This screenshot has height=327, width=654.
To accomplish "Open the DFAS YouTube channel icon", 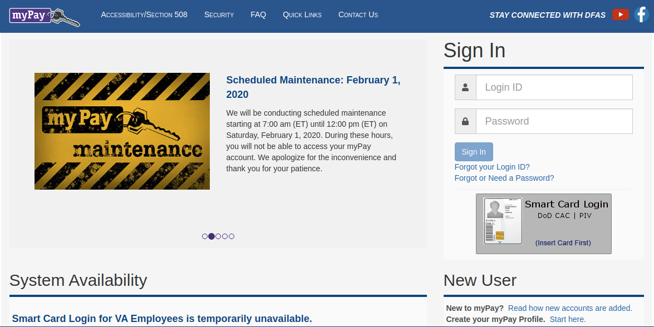I will [x=620, y=14].
